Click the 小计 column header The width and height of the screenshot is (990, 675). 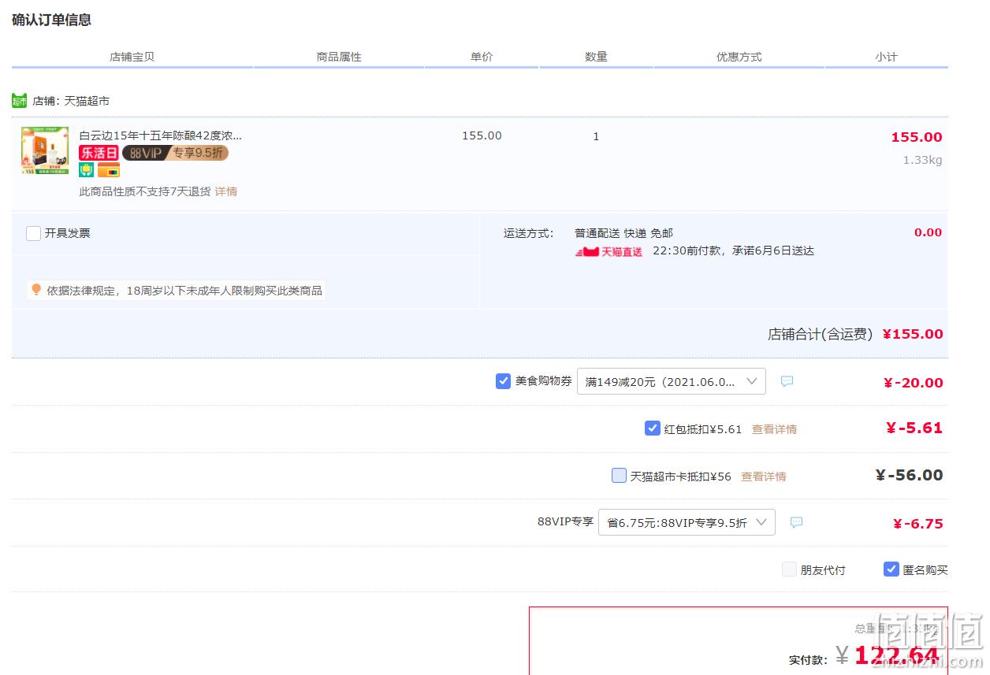pos(886,57)
